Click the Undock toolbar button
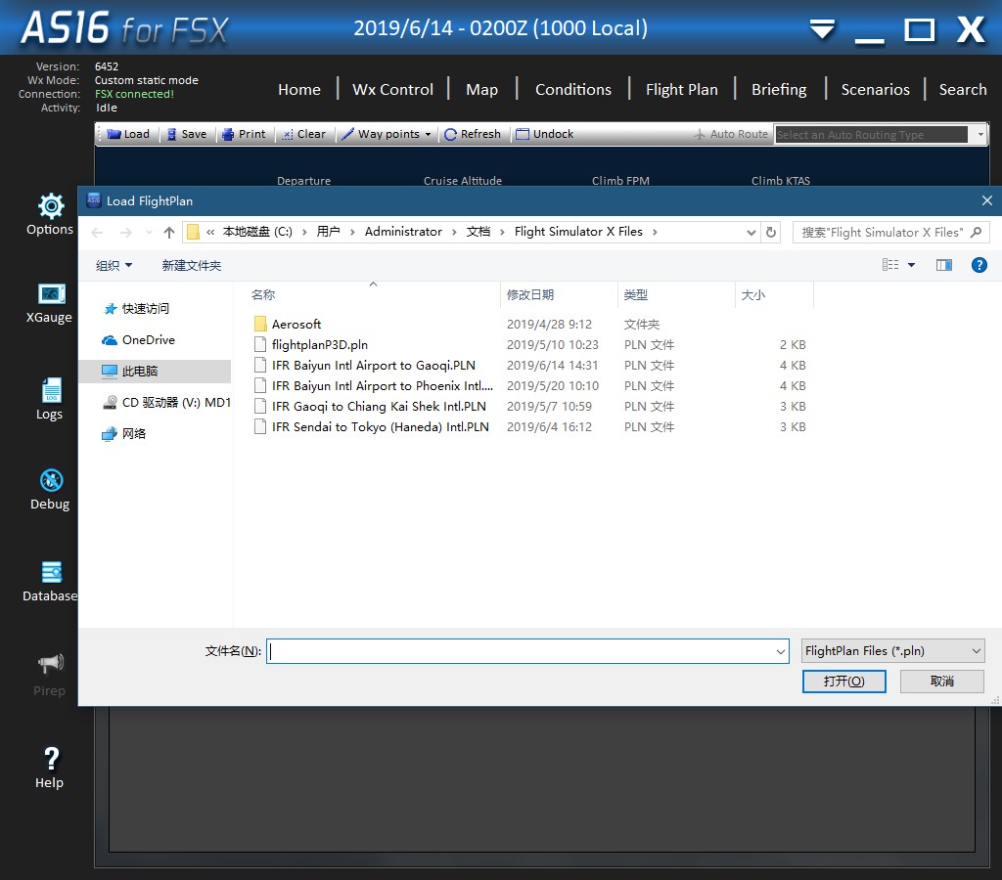 (x=544, y=134)
